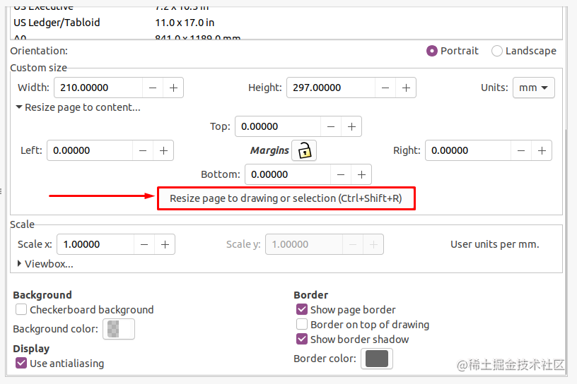577x384 pixels.
Task: Open Background color picker swatch
Action: [x=119, y=329]
